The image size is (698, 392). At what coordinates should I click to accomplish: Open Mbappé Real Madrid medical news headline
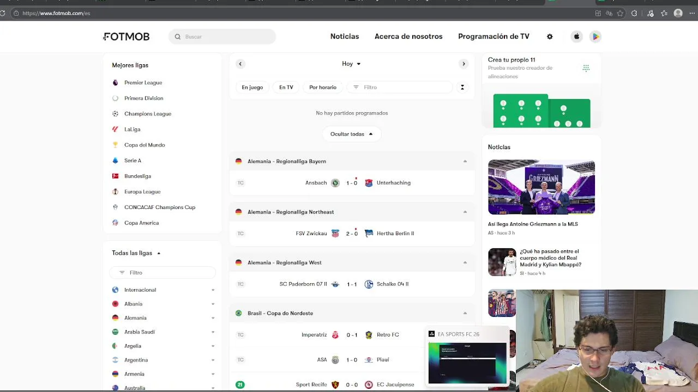click(551, 258)
